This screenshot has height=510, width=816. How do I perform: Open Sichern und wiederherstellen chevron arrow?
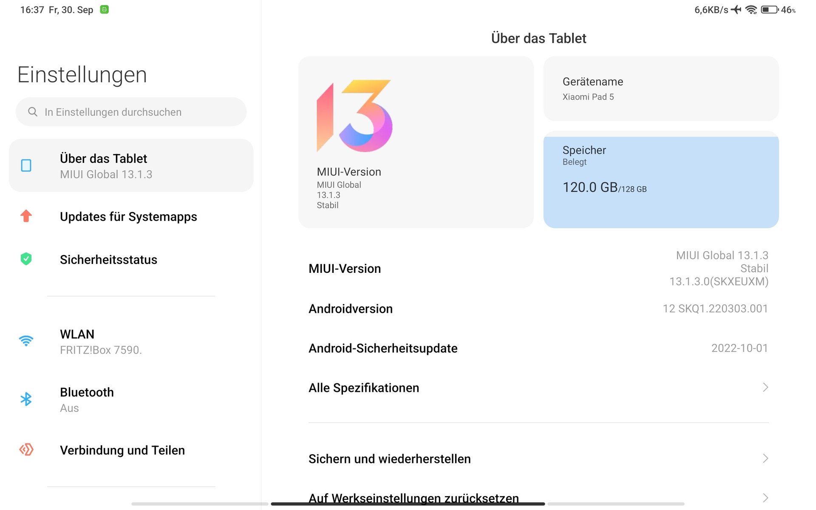click(x=765, y=458)
